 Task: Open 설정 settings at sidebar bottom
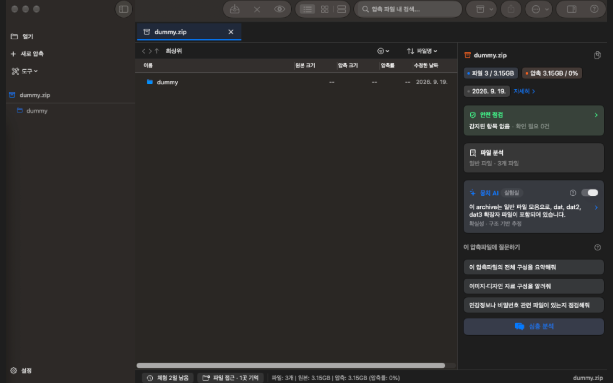[21, 371]
